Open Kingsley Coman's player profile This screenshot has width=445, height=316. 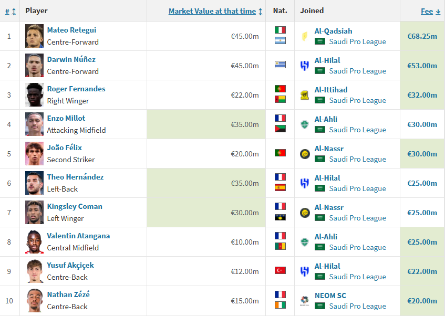click(x=75, y=207)
